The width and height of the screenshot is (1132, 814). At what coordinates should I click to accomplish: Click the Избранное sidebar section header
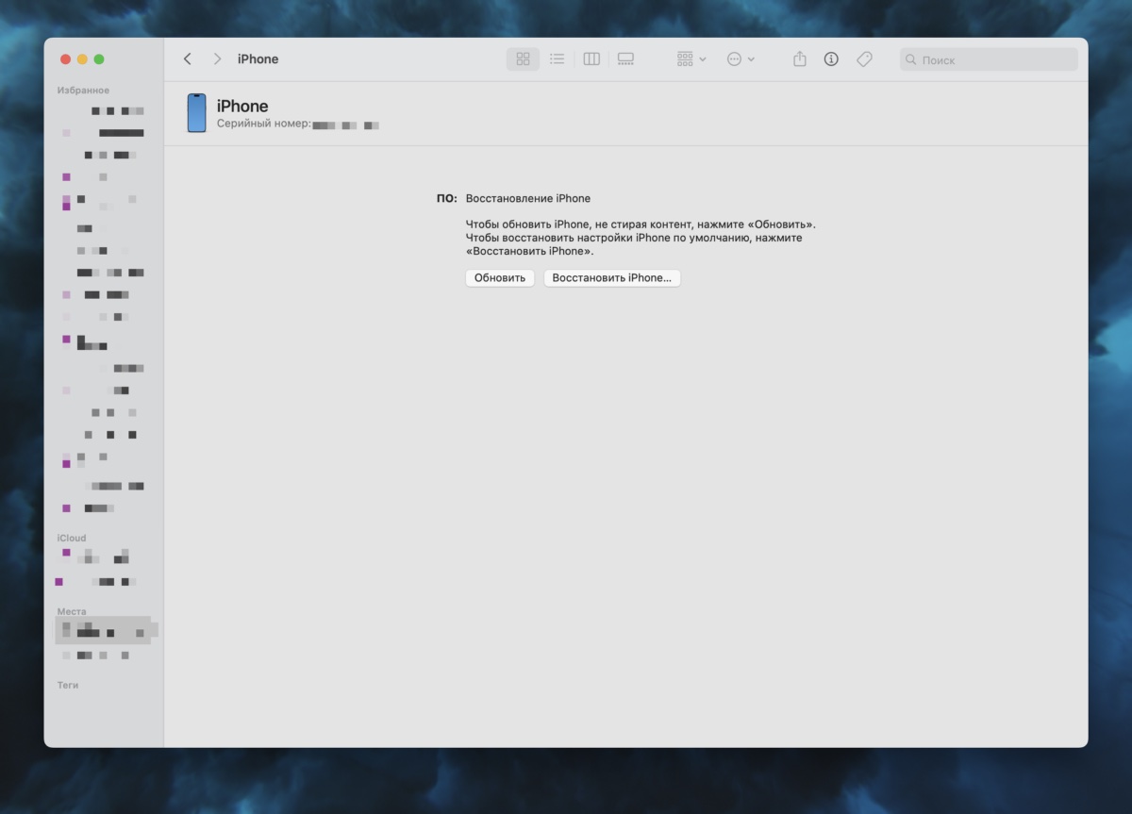(83, 91)
